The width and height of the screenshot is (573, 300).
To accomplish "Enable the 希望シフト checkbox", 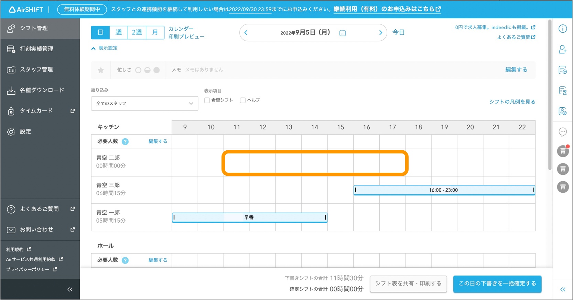I will (207, 100).
